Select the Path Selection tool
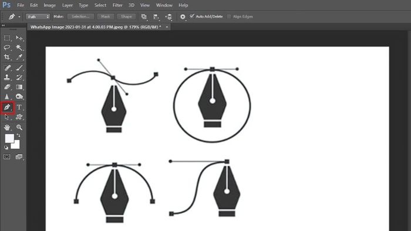The image size is (411, 231). click(x=7, y=117)
